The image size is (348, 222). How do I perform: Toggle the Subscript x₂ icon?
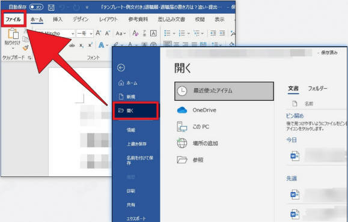coord(82,46)
